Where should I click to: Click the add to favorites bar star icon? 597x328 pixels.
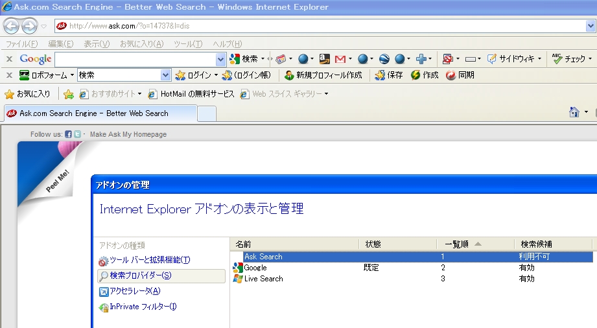tap(69, 94)
